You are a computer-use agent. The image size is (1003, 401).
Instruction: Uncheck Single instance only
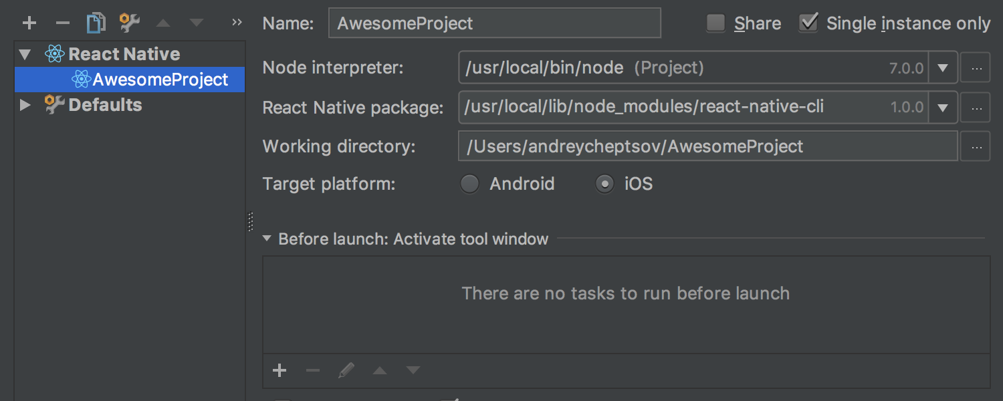tap(808, 23)
